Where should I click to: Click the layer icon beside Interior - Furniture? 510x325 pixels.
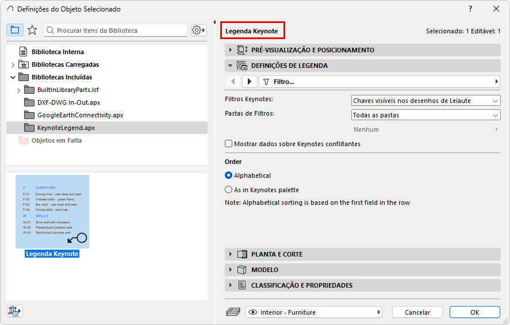(x=233, y=312)
